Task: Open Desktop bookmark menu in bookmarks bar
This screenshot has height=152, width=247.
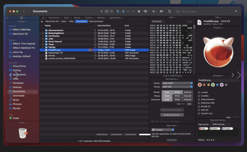Action: (x=102, y=18)
